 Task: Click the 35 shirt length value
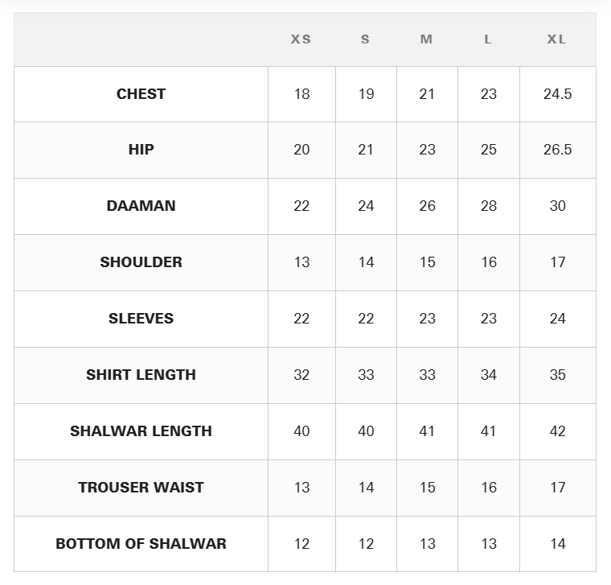(x=558, y=375)
